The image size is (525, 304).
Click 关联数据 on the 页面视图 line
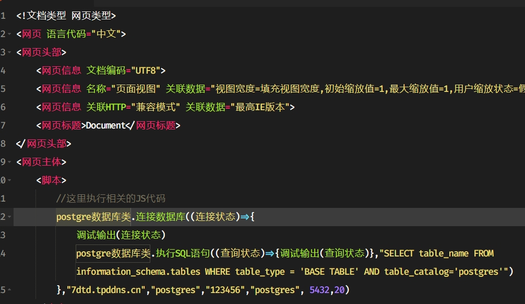185,89
